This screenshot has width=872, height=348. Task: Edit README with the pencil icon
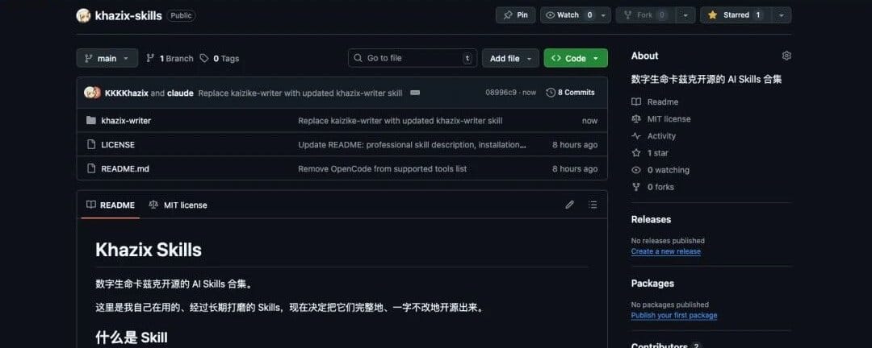point(569,205)
